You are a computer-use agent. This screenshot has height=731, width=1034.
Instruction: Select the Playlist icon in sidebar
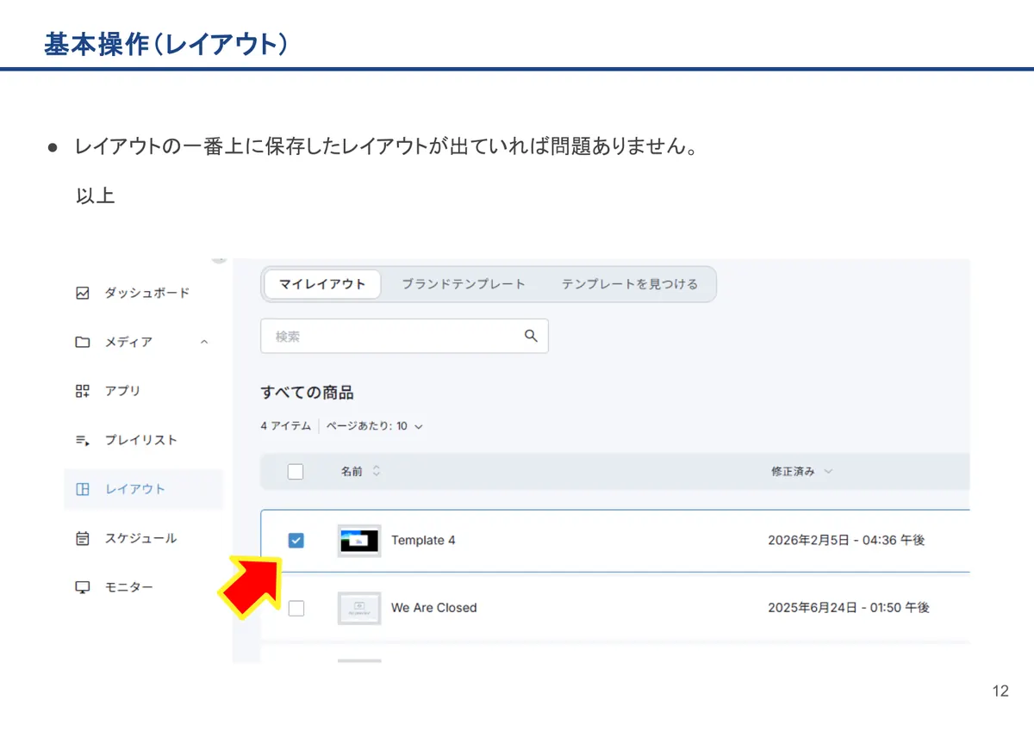pos(83,440)
